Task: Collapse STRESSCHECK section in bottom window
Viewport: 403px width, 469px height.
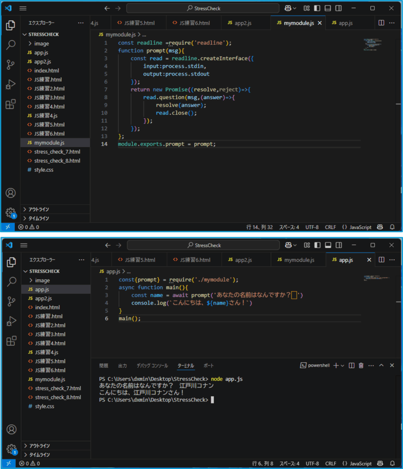Action: 42,271
